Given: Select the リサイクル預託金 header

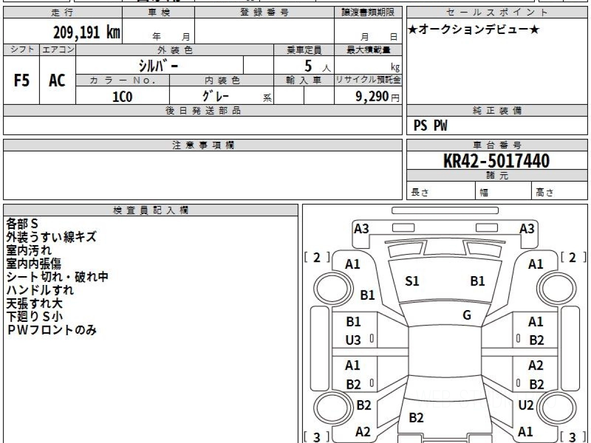Looking at the screenshot, I should pos(368,80).
